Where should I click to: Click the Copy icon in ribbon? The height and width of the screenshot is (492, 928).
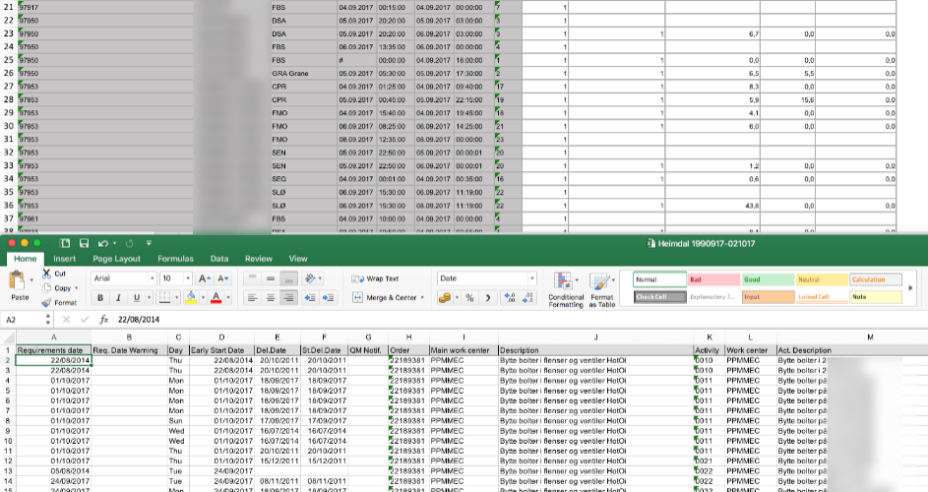point(47,287)
